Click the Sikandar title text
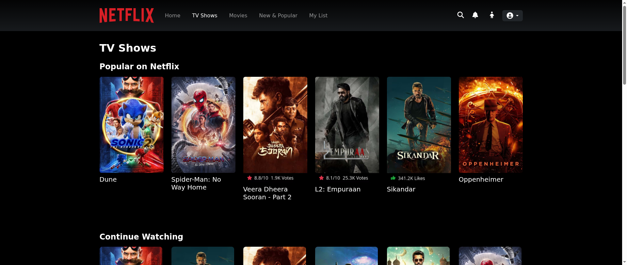Screen dimensions: 627x265 pyautogui.click(x=401, y=189)
